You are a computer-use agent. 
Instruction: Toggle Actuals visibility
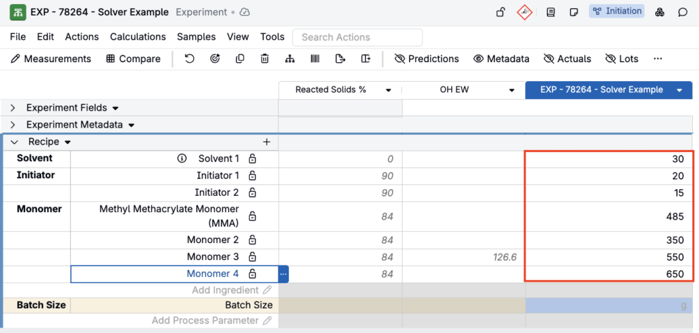[567, 59]
